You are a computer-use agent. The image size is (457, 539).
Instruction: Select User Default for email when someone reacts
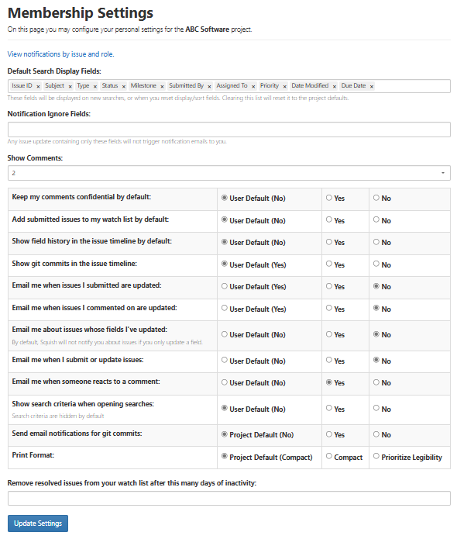[225, 382]
